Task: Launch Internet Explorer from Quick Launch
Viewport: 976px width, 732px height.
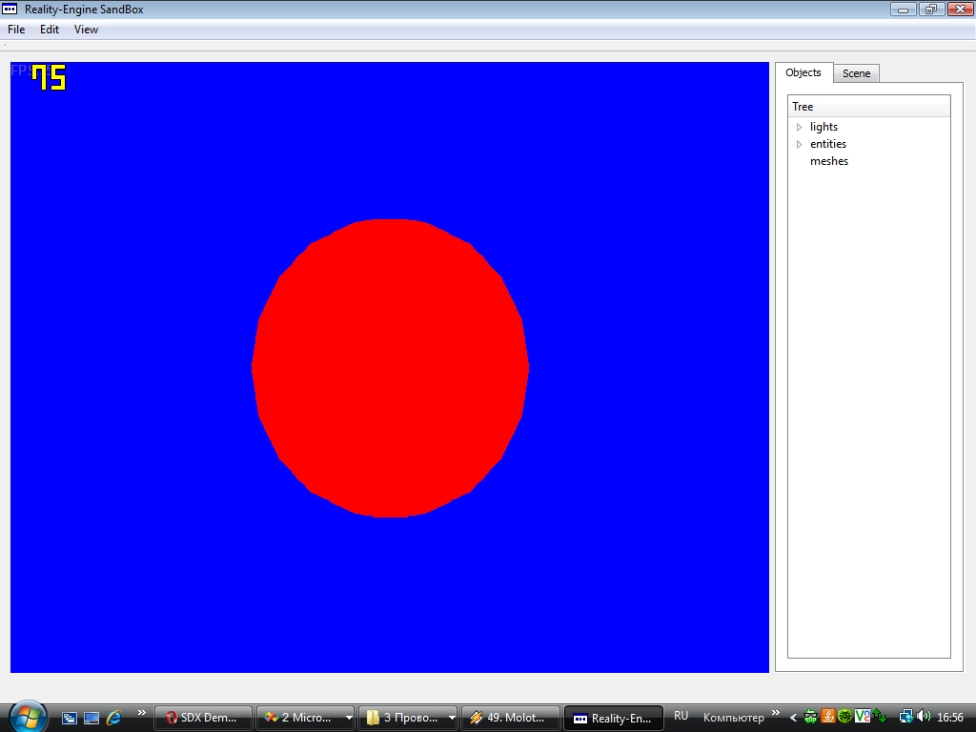Action: (x=114, y=718)
